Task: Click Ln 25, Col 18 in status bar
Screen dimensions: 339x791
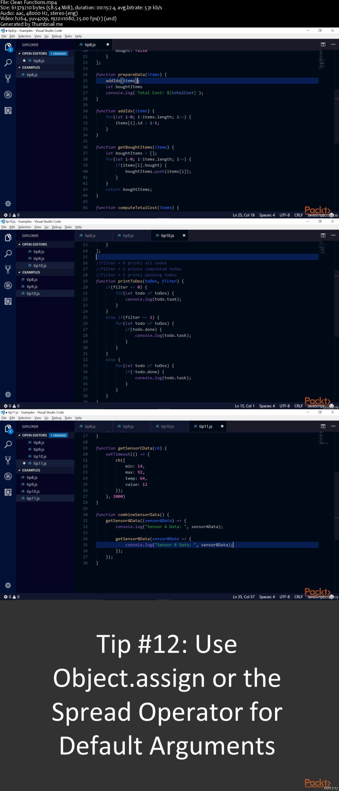Action: point(244,215)
